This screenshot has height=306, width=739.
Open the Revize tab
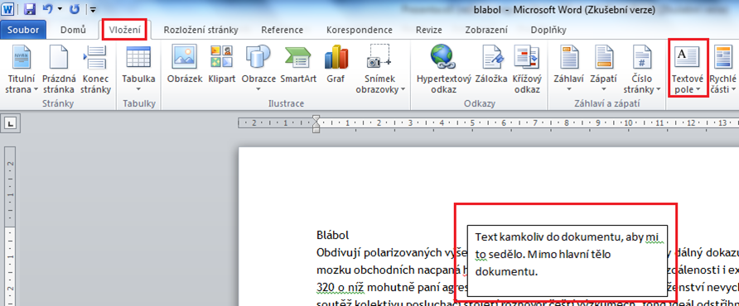[429, 30]
